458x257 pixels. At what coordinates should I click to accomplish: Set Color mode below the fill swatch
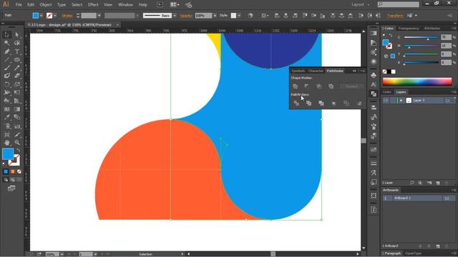(x=6, y=171)
